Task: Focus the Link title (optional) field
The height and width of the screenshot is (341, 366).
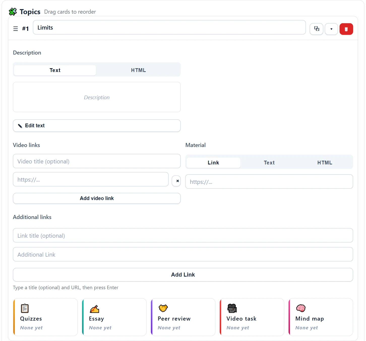Action: tap(183, 235)
